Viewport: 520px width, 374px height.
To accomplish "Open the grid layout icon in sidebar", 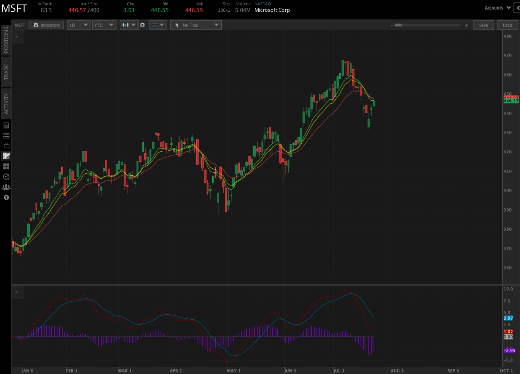I will [6, 166].
